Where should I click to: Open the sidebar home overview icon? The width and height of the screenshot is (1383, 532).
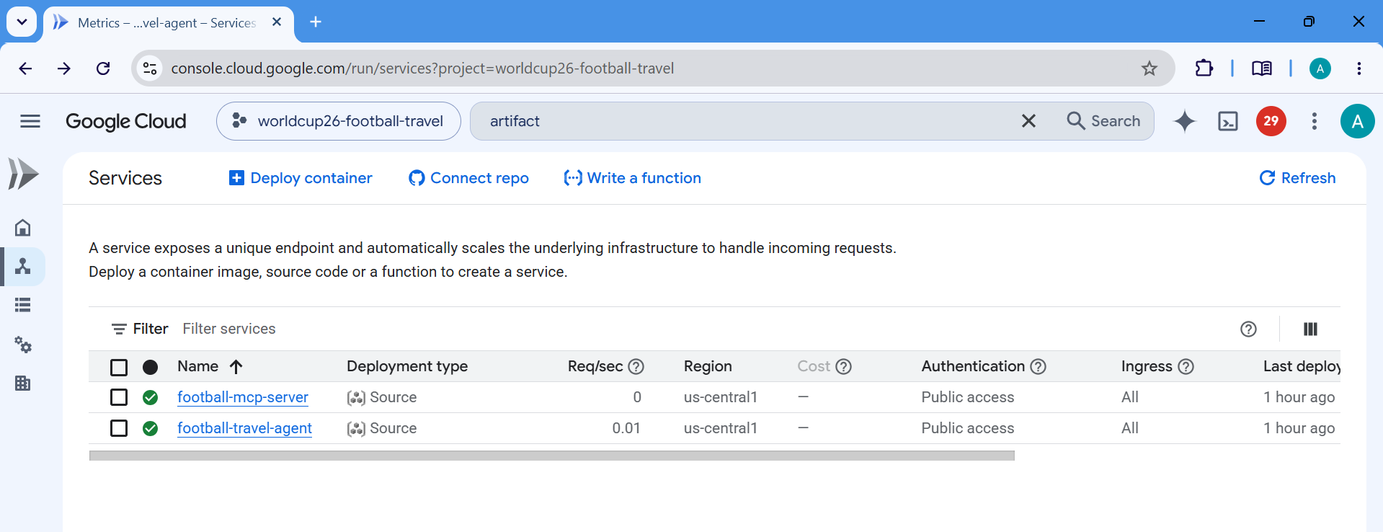[23, 228]
